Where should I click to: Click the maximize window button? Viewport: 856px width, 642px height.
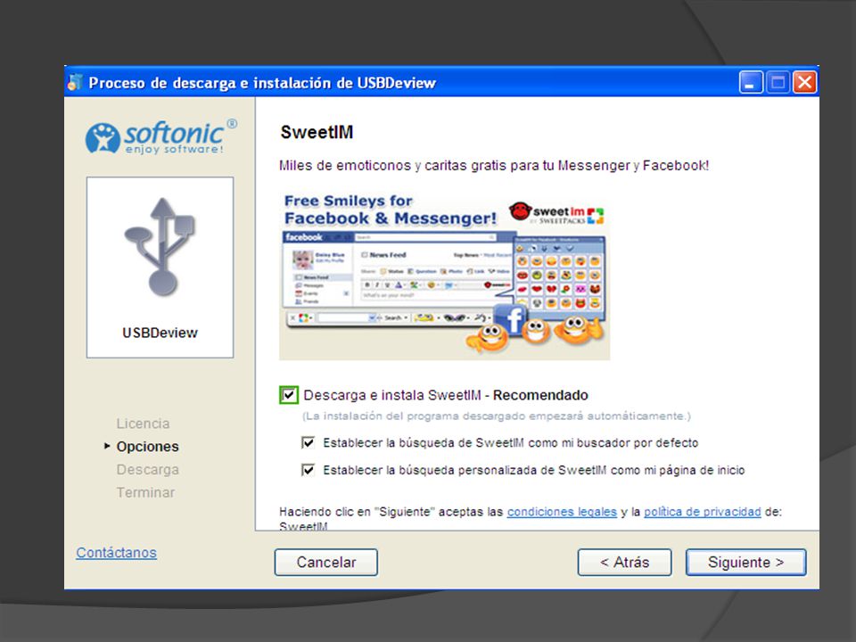pyautogui.click(x=778, y=82)
